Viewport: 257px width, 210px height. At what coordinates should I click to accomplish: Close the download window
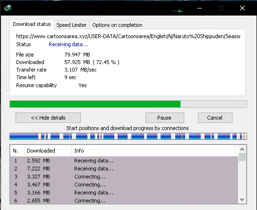pos(242,8)
